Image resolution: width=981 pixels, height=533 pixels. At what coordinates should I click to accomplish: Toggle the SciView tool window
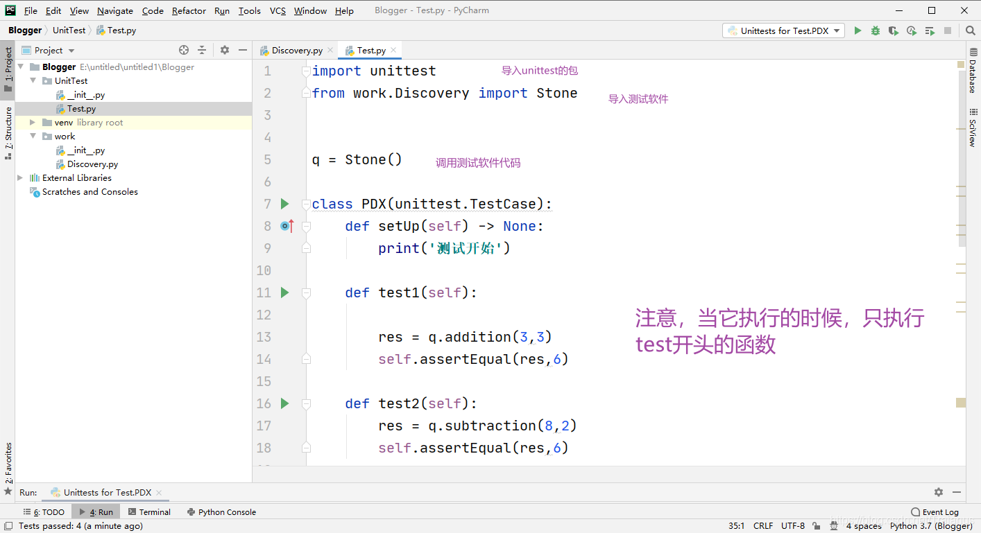(973, 128)
